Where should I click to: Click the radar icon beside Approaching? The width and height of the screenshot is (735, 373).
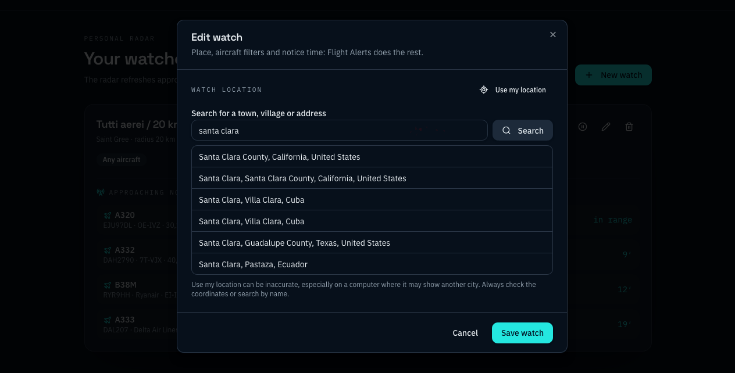(x=100, y=192)
